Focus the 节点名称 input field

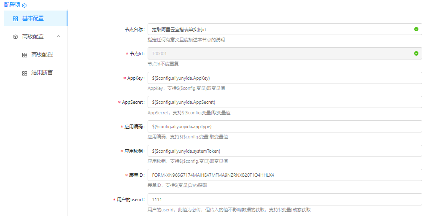(x=278, y=30)
